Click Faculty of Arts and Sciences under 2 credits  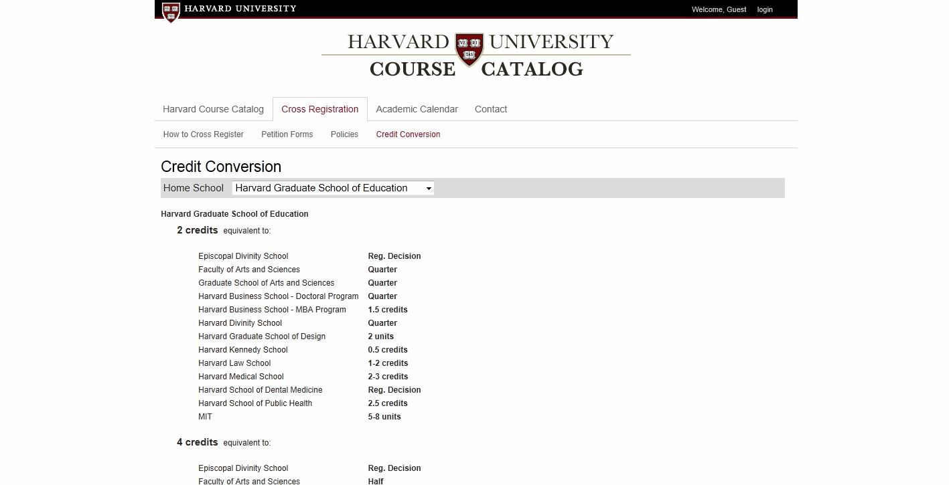[x=249, y=270]
